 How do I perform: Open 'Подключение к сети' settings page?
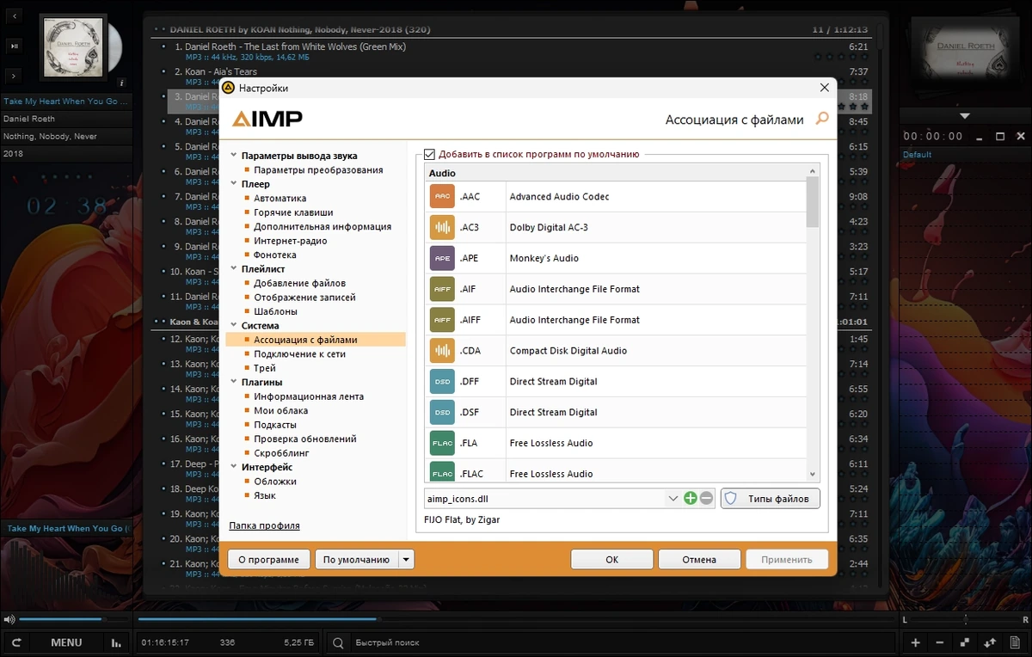click(x=299, y=353)
